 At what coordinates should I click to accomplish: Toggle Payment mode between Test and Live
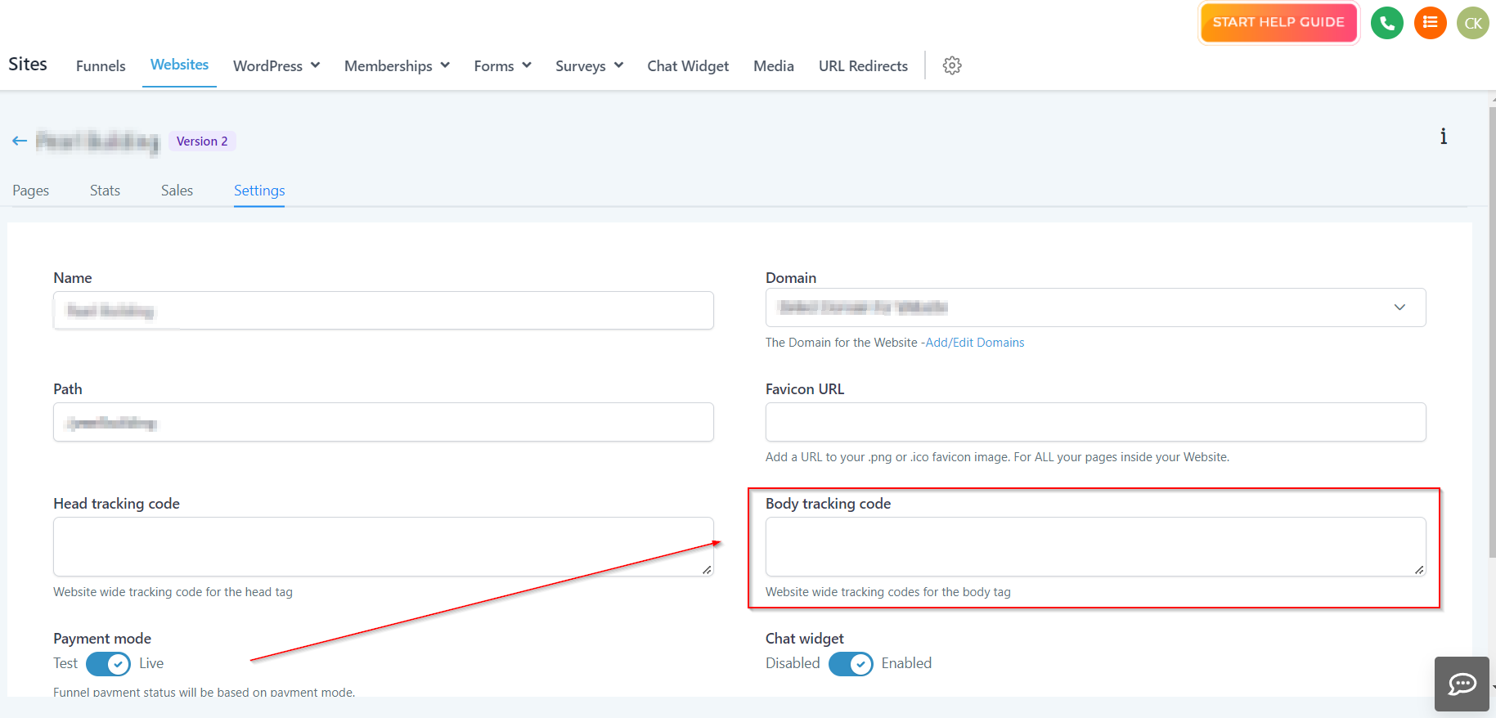click(x=108, y=664)
